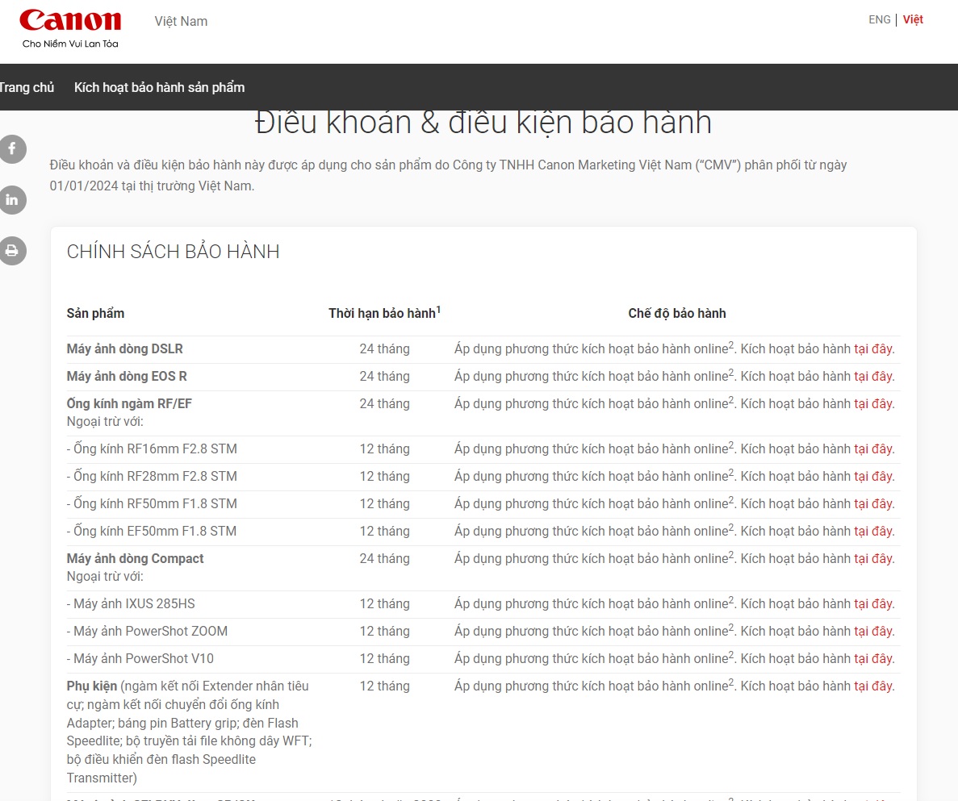The width and height of the screenshot is (958, 801).
Task: Select the Ống kính RF16mm F2.8 STM text
Action: tap(155, 448)
